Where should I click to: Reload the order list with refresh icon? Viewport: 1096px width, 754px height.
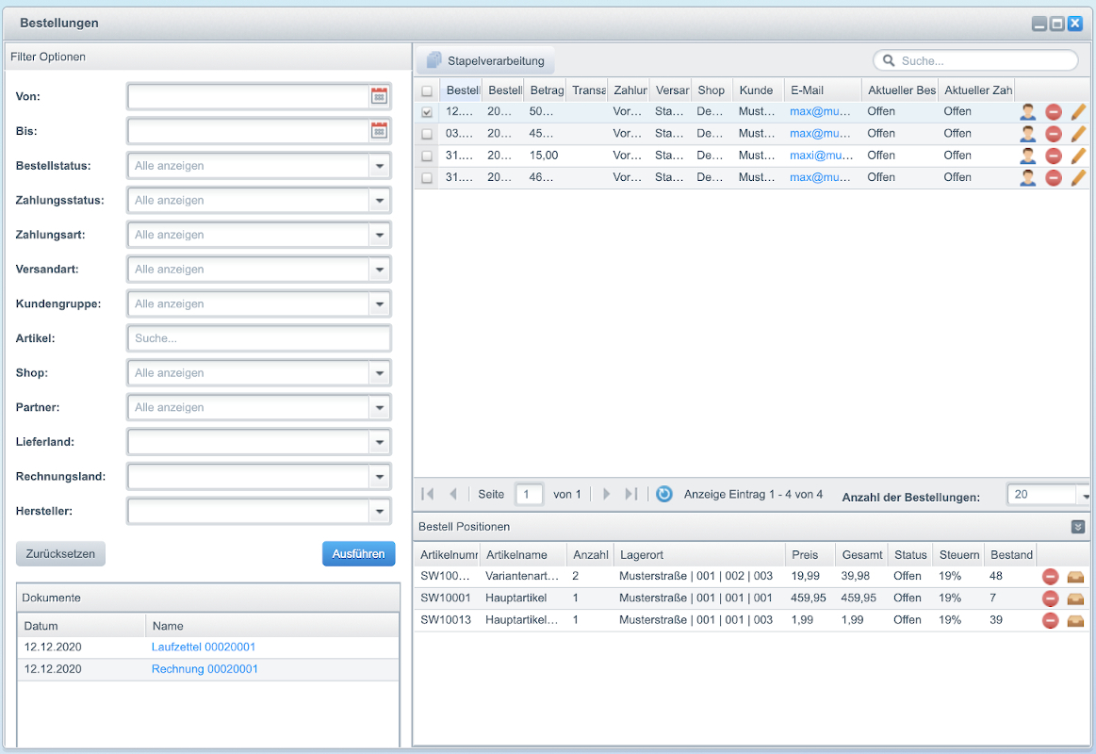pyautogui.click(x=664, y=494)
